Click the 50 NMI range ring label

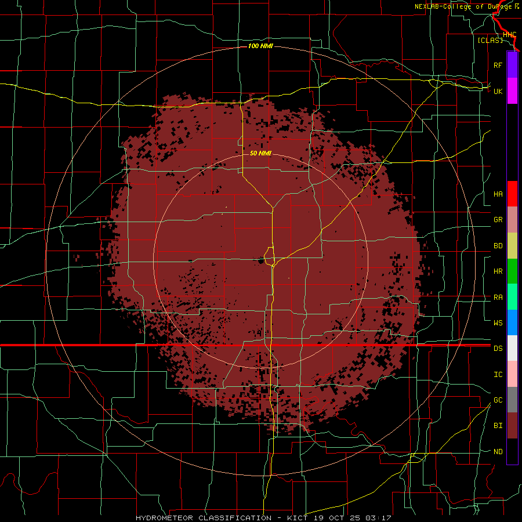[260, 153]
